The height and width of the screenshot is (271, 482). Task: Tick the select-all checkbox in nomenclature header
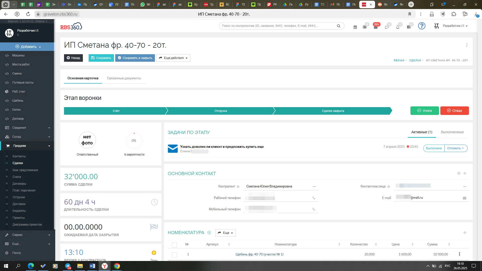click(174, 245)
